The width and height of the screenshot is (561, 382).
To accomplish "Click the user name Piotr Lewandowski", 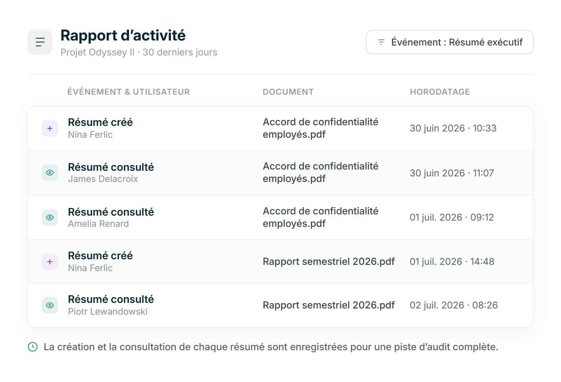I will pyautogui.click(x=108, y=312).
